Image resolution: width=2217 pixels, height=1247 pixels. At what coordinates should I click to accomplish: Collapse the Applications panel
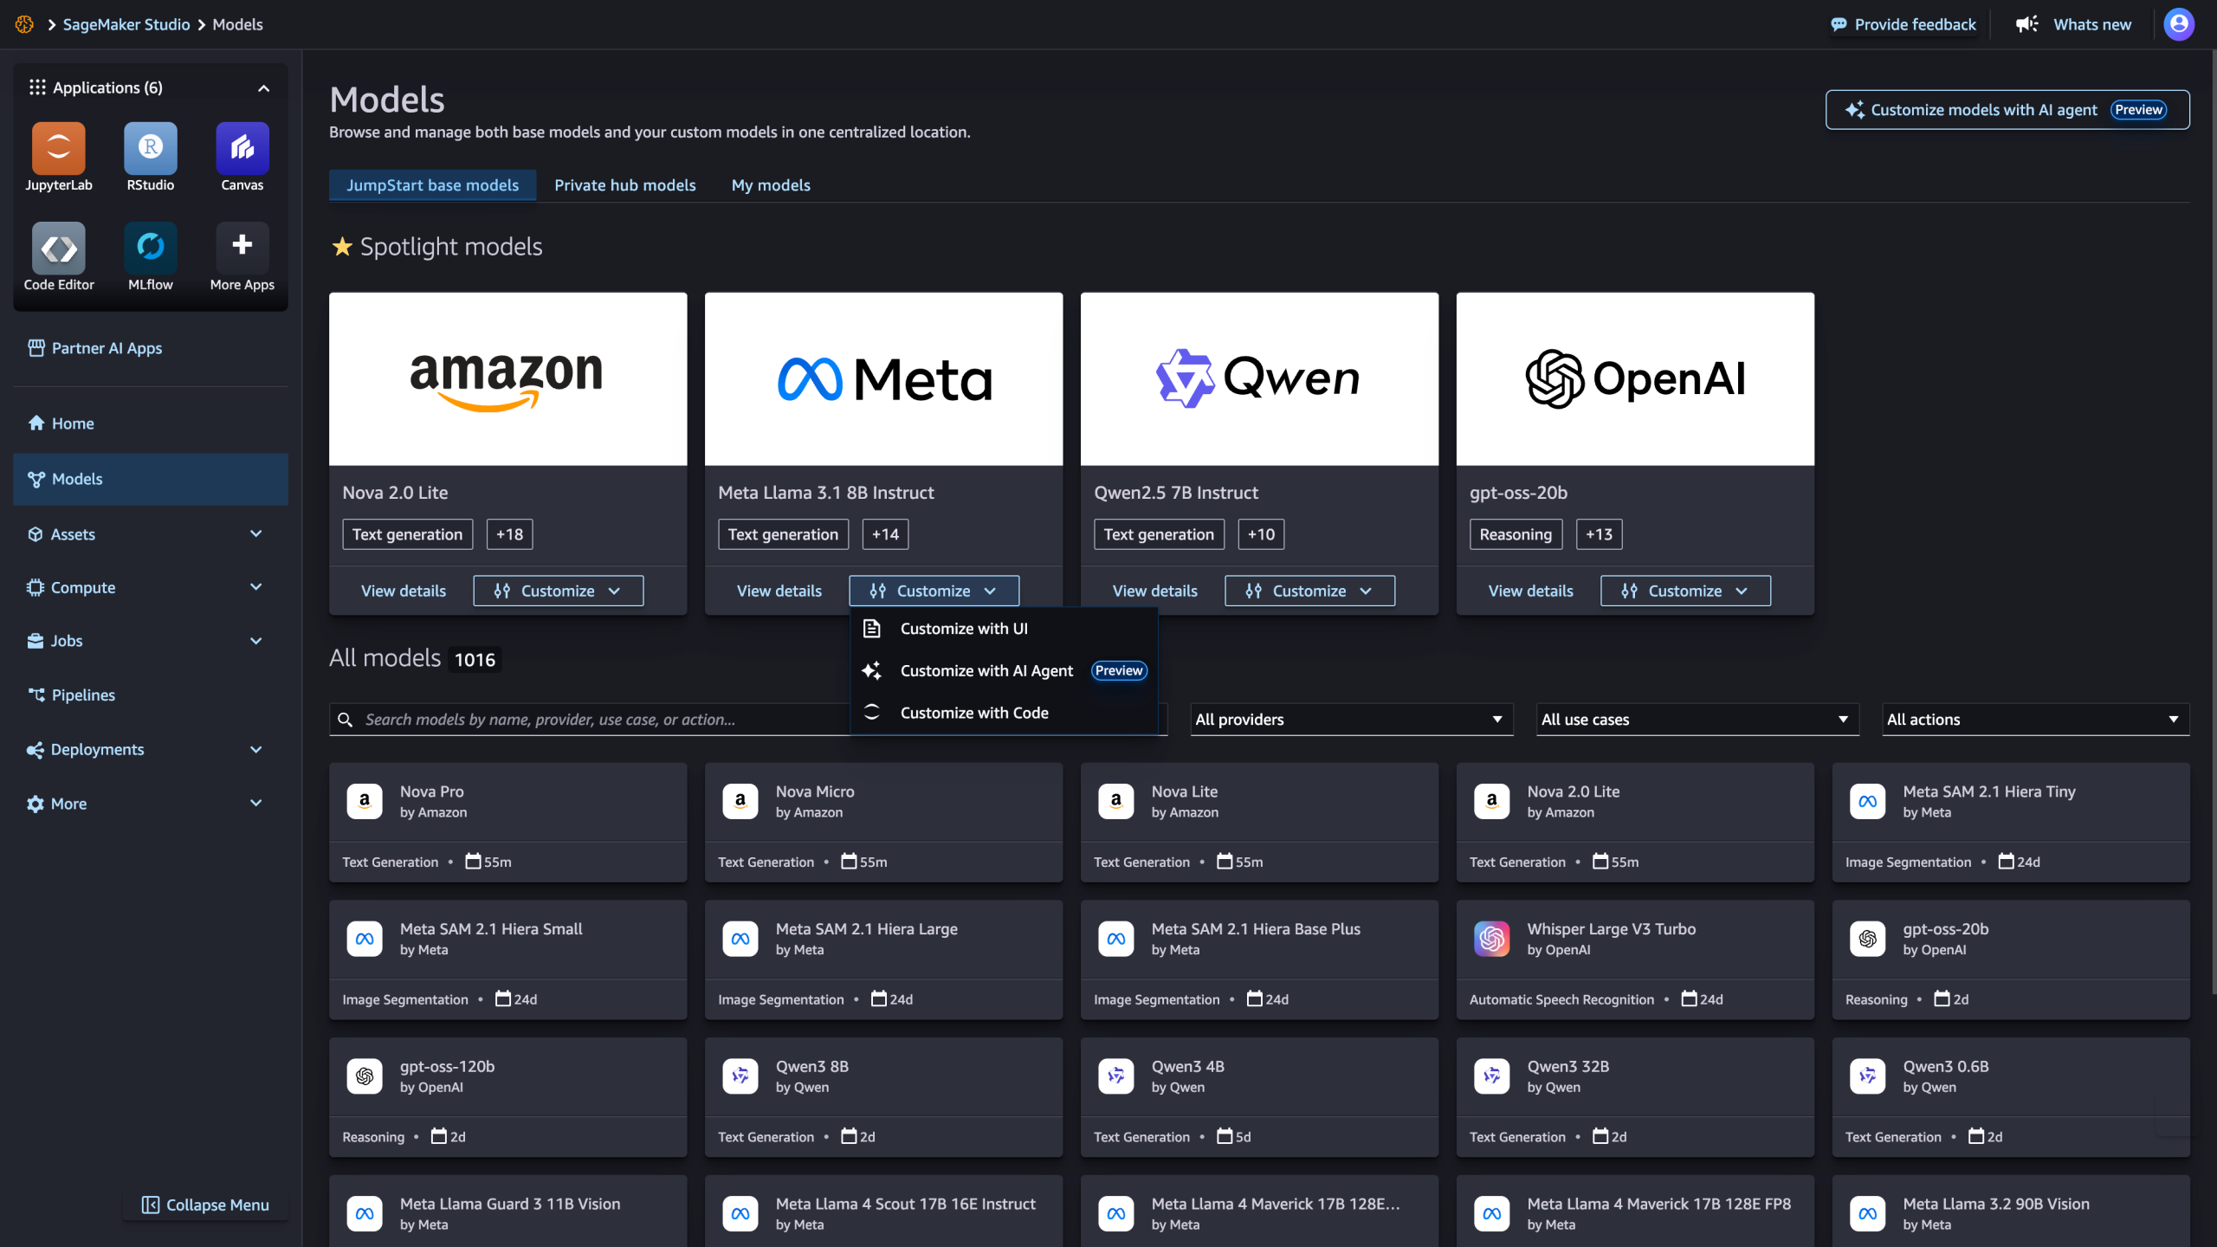262,87
